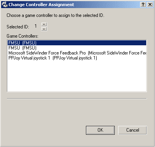The width and height of the screenshot is (155, 147).
Task: Click the OK button
Action: (x=100, y=130)
